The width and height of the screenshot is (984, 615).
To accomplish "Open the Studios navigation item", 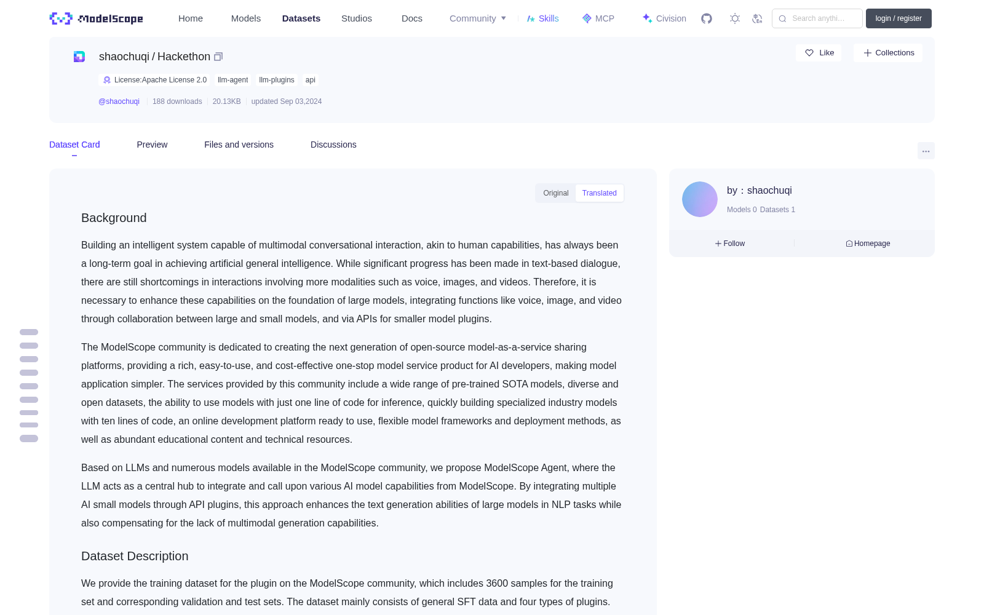I will 357,18.
